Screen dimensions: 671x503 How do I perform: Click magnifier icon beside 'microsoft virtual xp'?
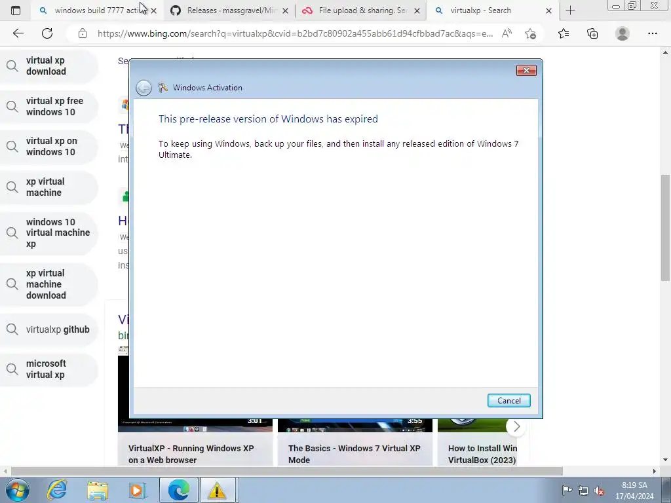click(12, 369)
